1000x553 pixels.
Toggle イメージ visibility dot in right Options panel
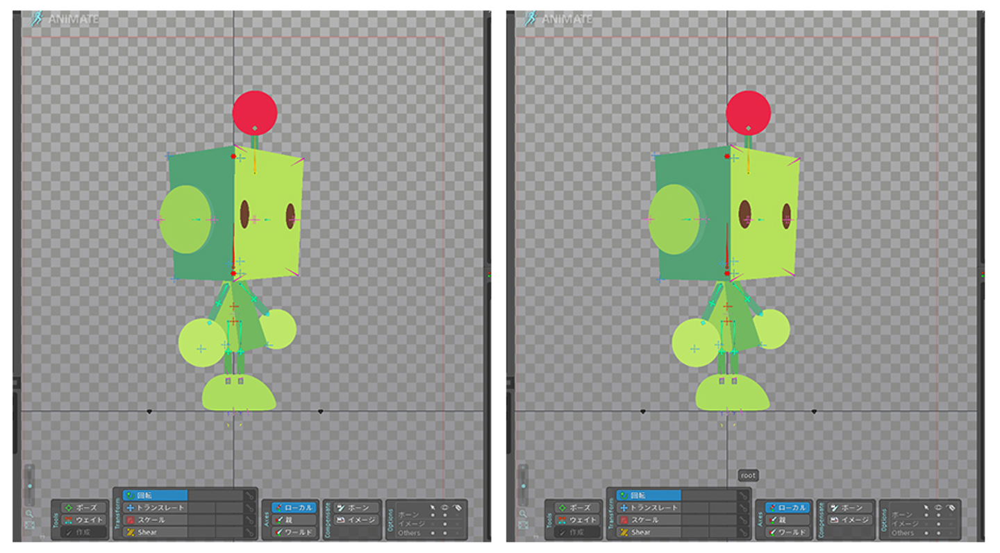pos(939,524)
